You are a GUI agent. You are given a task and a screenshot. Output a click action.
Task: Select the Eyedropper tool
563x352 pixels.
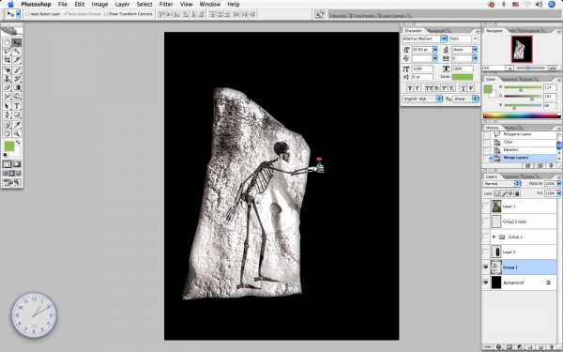pos(17,124)
